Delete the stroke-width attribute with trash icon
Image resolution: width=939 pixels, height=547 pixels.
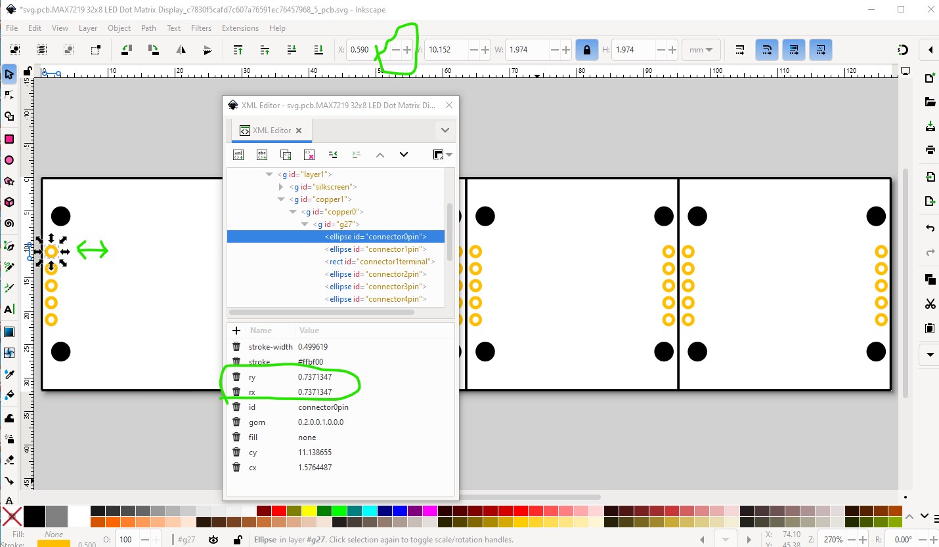click(x=236, y=347)
